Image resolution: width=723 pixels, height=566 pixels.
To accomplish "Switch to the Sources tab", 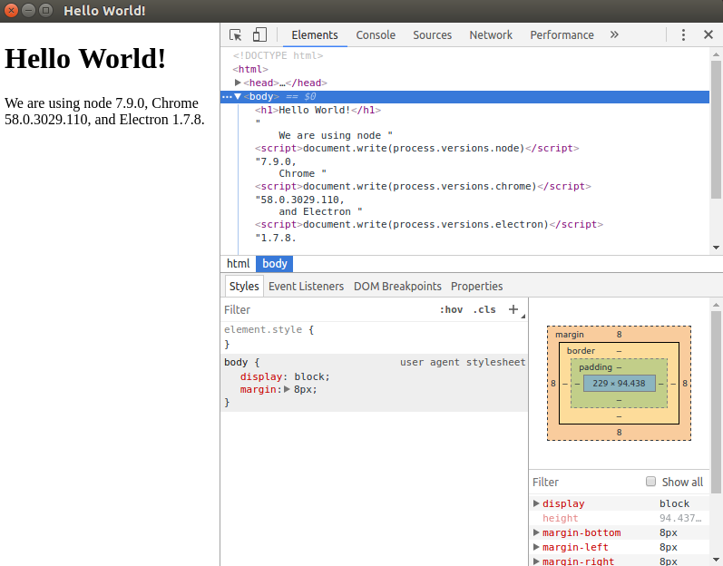I will [432, 35].
